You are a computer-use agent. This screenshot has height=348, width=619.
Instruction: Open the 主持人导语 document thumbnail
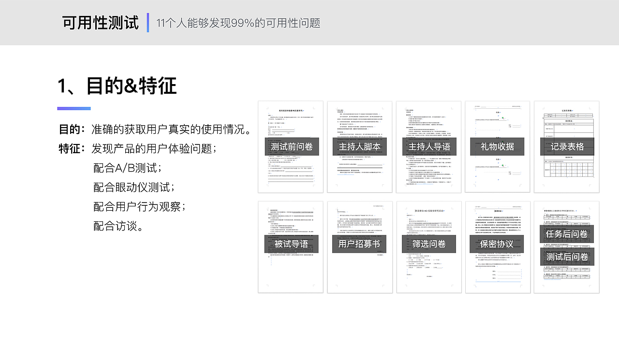point(428,147)
